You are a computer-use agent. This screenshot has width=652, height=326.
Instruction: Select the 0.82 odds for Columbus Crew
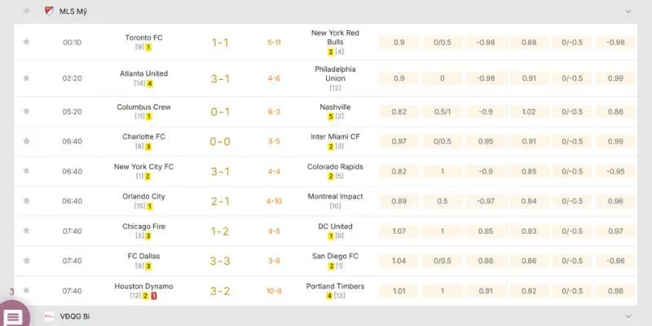399,112
